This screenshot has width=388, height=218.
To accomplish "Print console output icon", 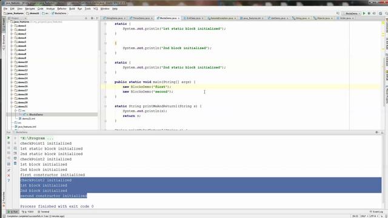I will [x=15, y=158].
